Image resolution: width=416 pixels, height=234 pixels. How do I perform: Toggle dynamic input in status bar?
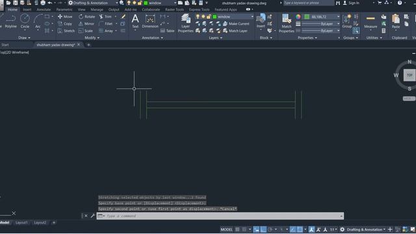(256, 229)
